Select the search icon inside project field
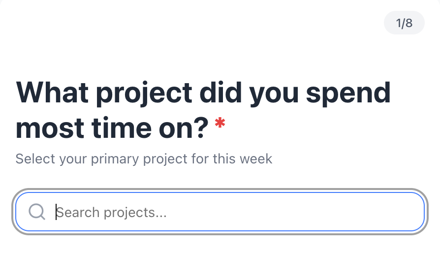Screen dimensions: 440x253 tap(37, 212)
